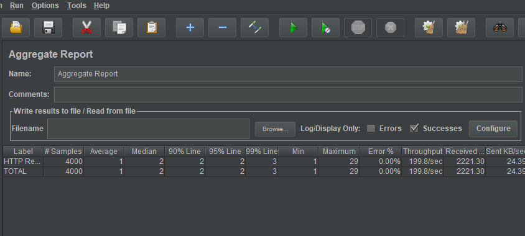This screenshot has width=525, height=236.
Task: Stop the test with the STOP icon
Action: pos(358,27)
